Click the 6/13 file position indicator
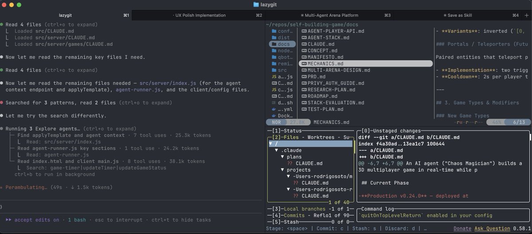This screenshot has width=532, height=234. [517, 122]
